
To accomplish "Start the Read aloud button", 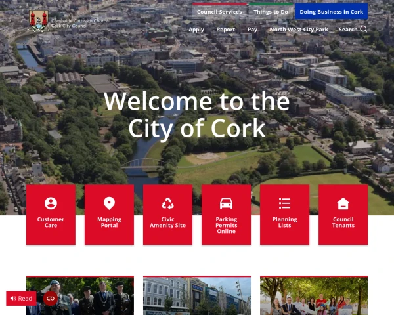I will click(x=22, y=298).
